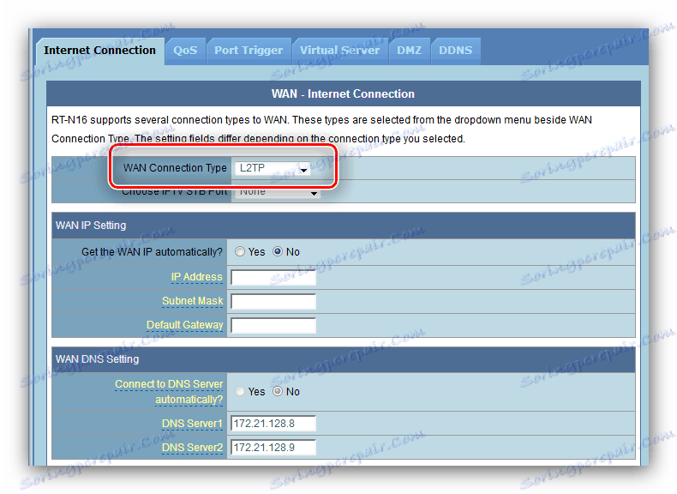677x494 pixels.
Task: Select No for Get the WAN IP automatically
Action: coord(278,251)
